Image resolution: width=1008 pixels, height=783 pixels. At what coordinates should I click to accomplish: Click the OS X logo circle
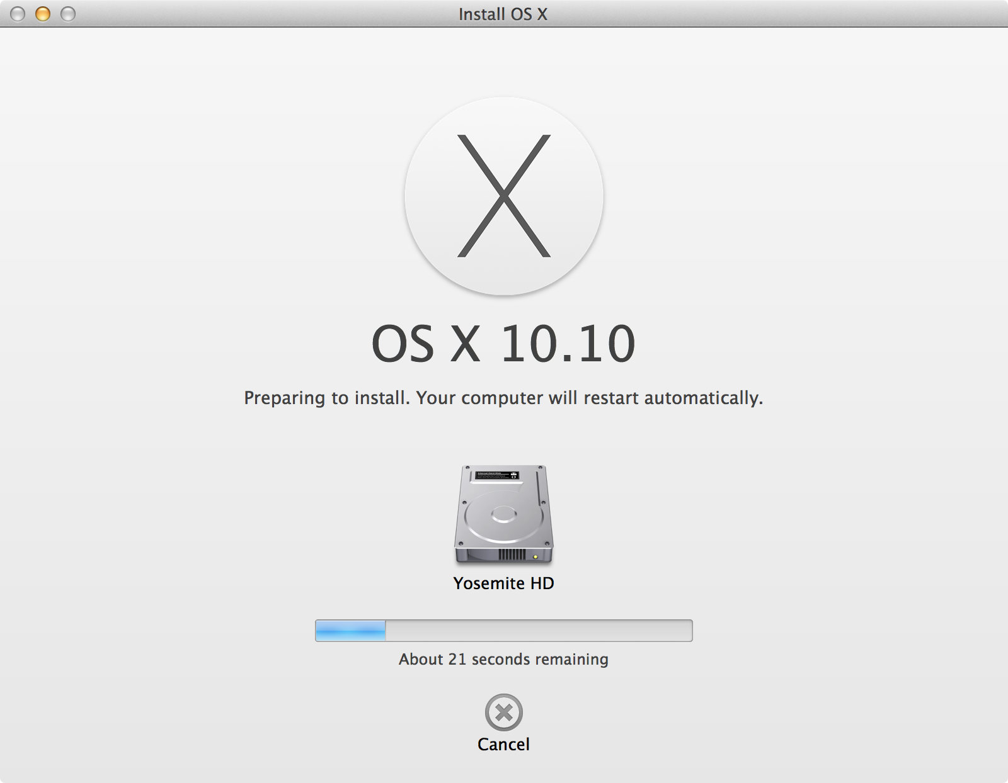504,196
